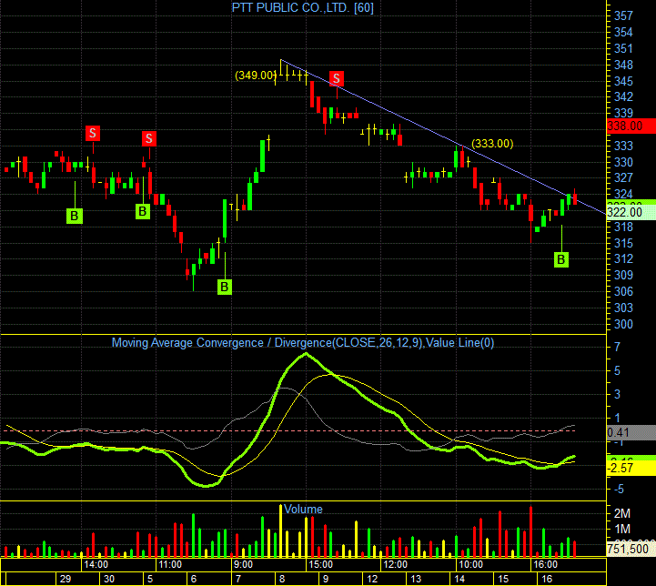The width and height of the screenshot is (656, 586).
Task: Click the red S sell marker on the 30th
Action: click(149, 138)
